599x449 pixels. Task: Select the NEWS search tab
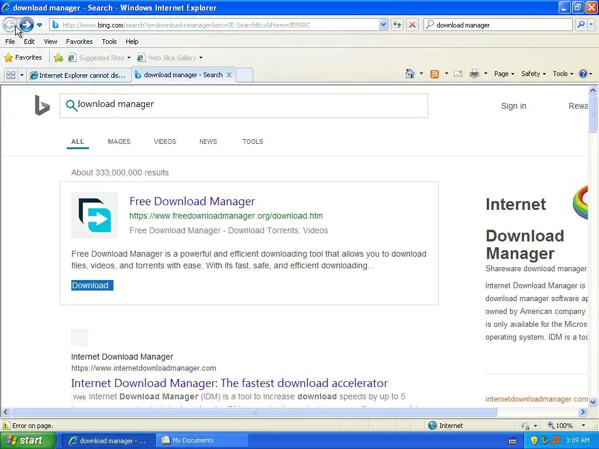[x=208, y=141]
